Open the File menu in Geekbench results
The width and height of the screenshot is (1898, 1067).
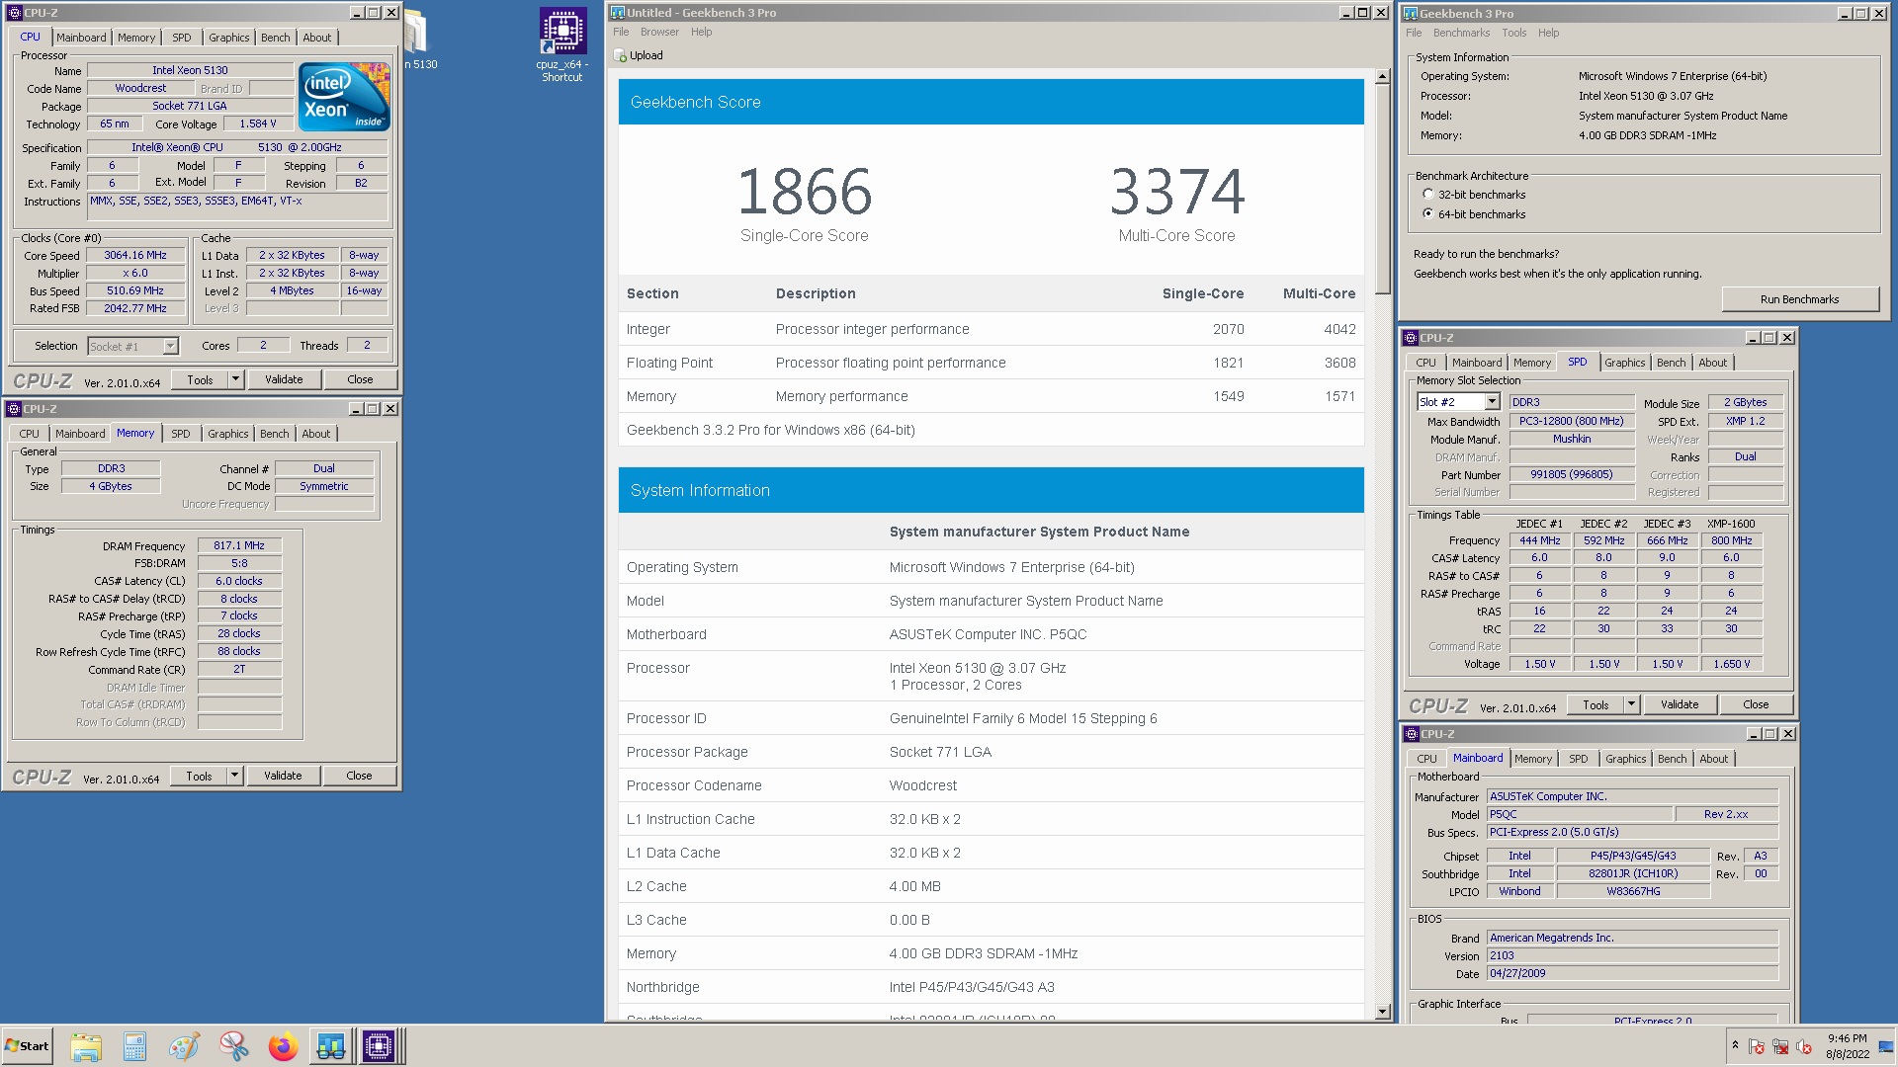tap(621, 32)
